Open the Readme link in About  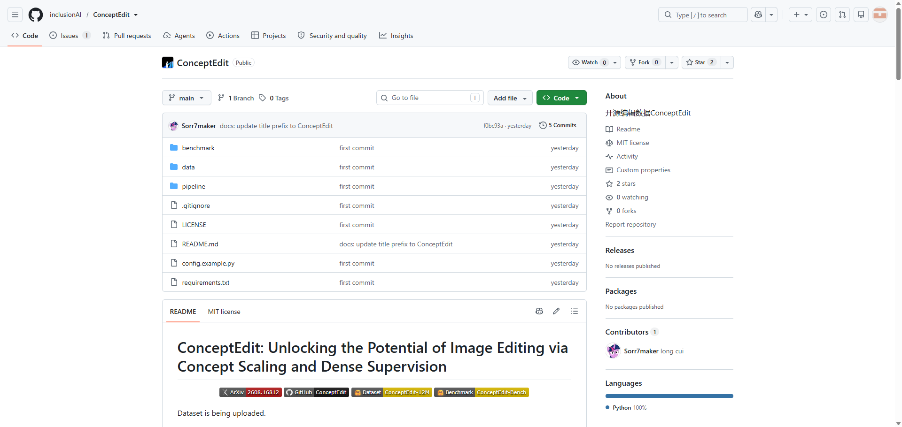628,129
